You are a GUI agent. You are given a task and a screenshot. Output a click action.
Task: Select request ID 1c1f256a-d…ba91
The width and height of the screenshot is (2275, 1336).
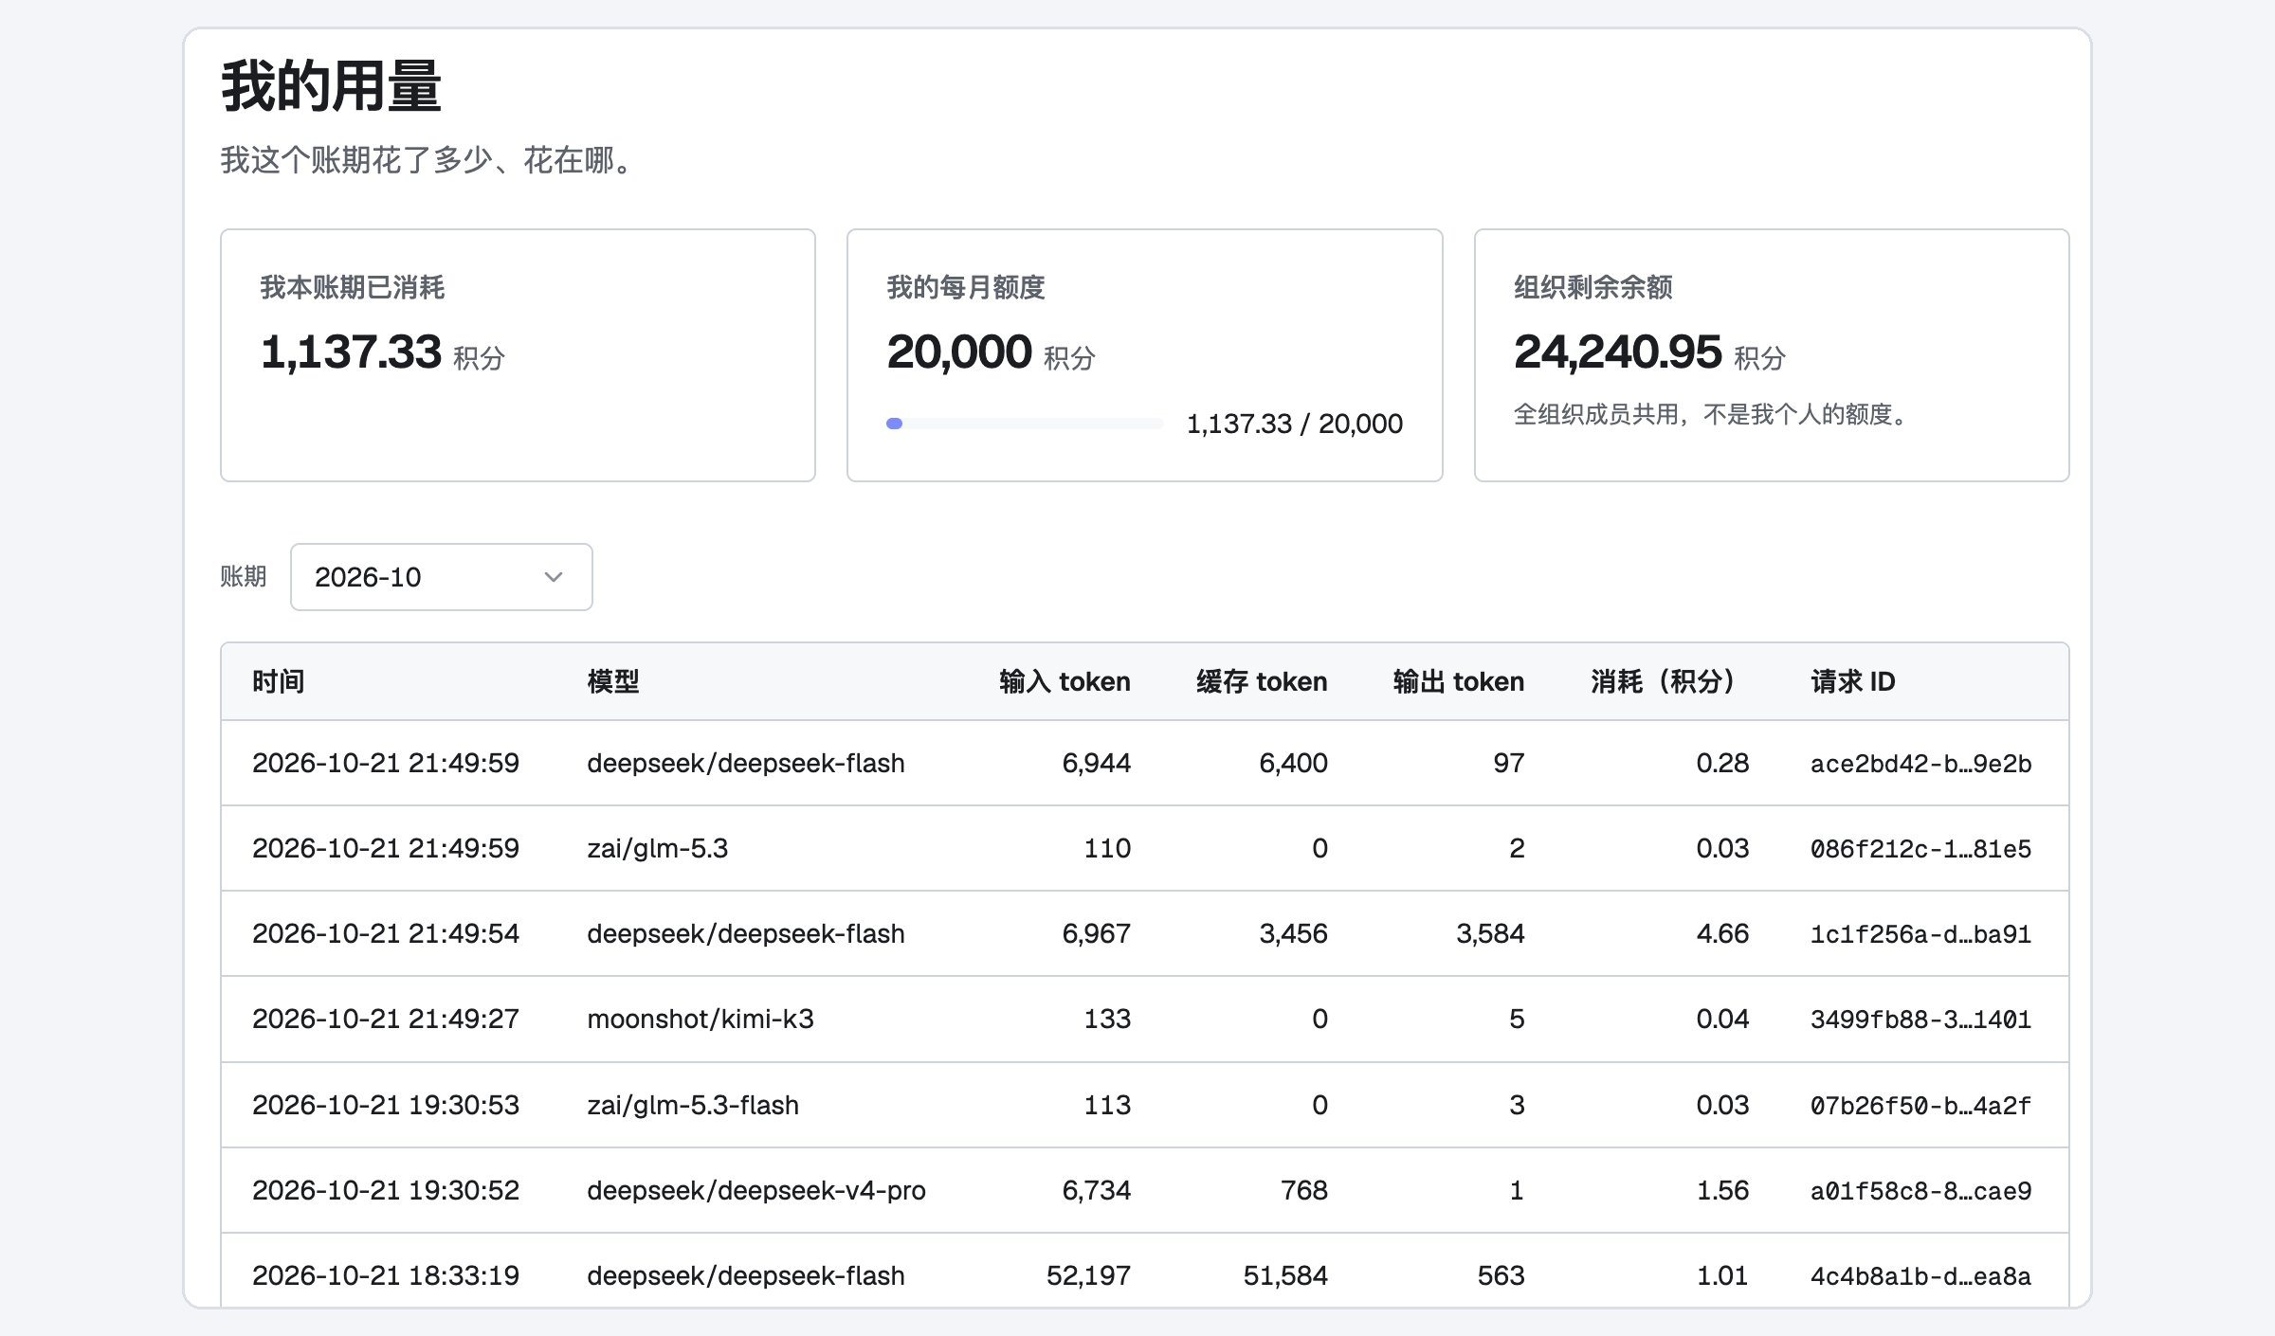coord(1920,934)
